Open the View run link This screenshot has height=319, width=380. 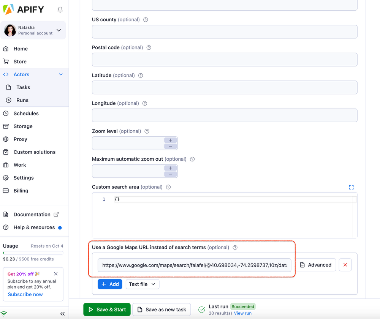[243, 313]
